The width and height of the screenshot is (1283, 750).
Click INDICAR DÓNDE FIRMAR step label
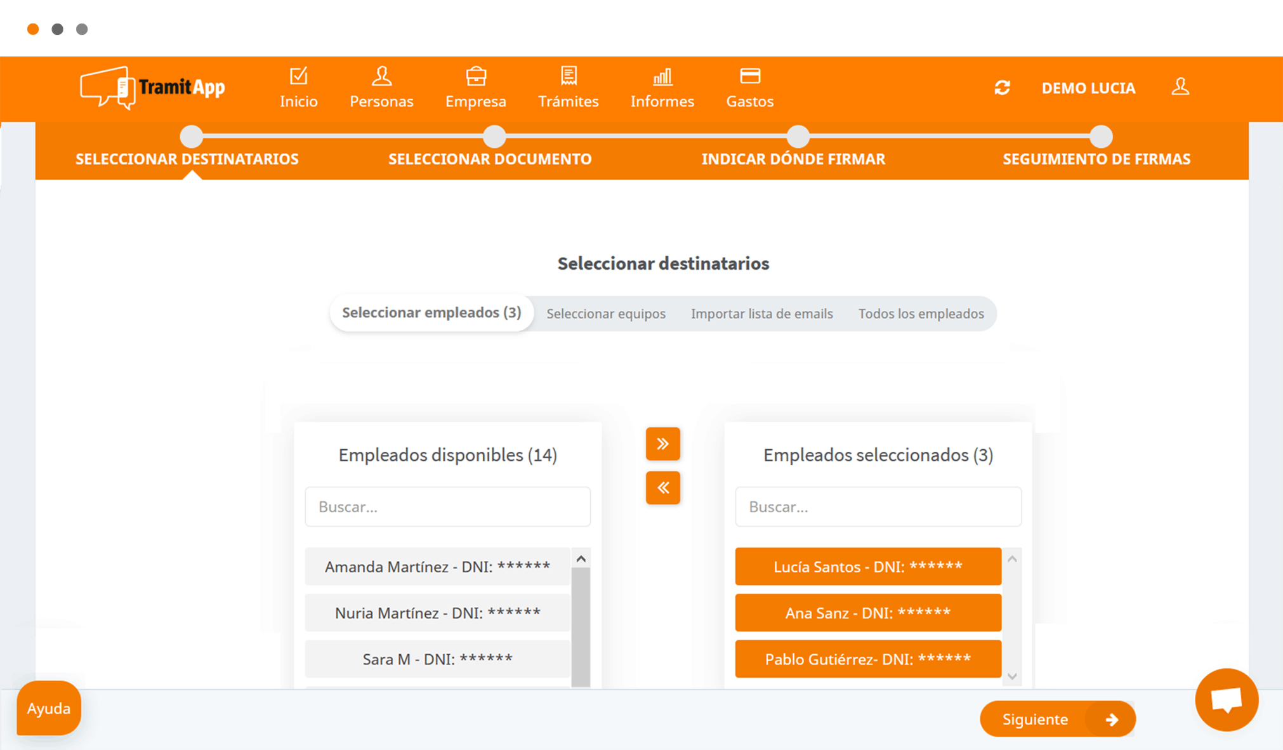click(x=793, y=159)
